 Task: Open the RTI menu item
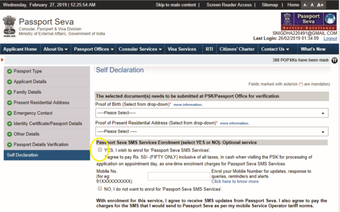click(209, 49)
